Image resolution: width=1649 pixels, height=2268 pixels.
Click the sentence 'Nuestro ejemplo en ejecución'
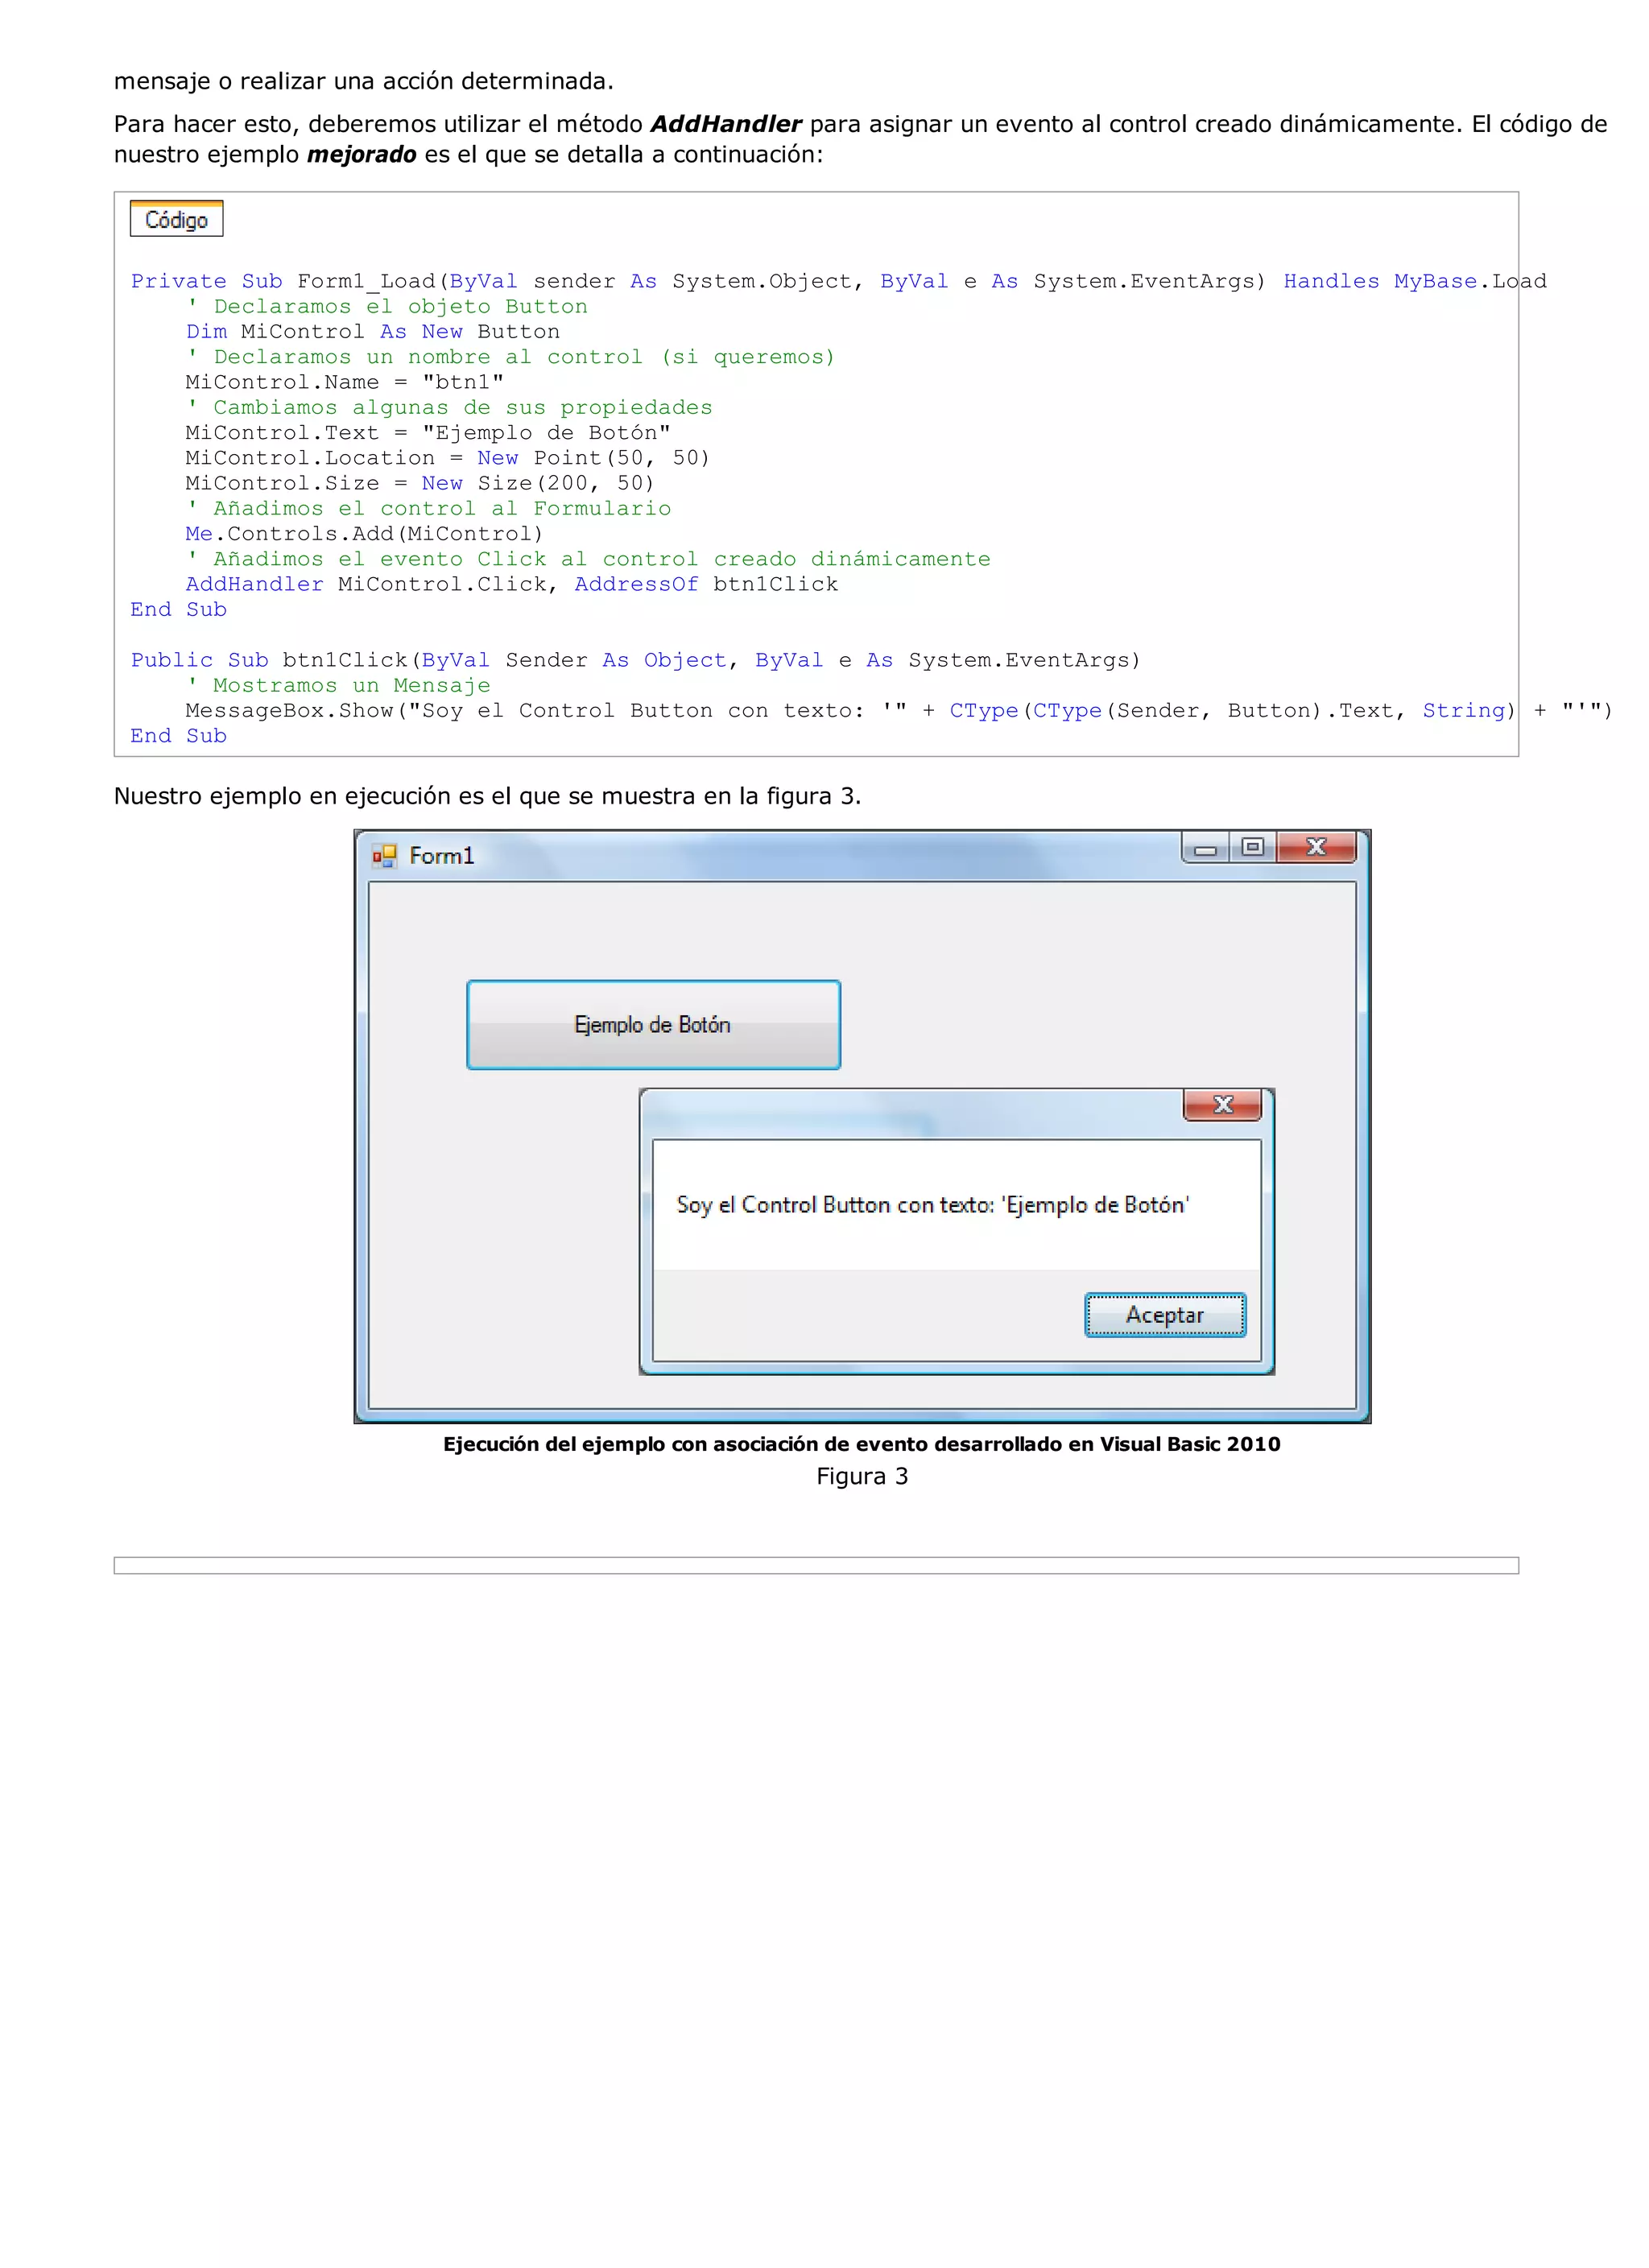pos(487,796)
